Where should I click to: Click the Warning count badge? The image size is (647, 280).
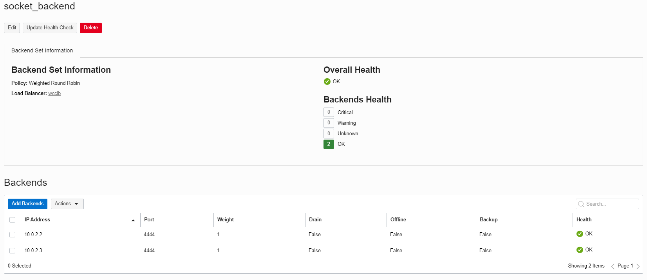coord(329,123)
